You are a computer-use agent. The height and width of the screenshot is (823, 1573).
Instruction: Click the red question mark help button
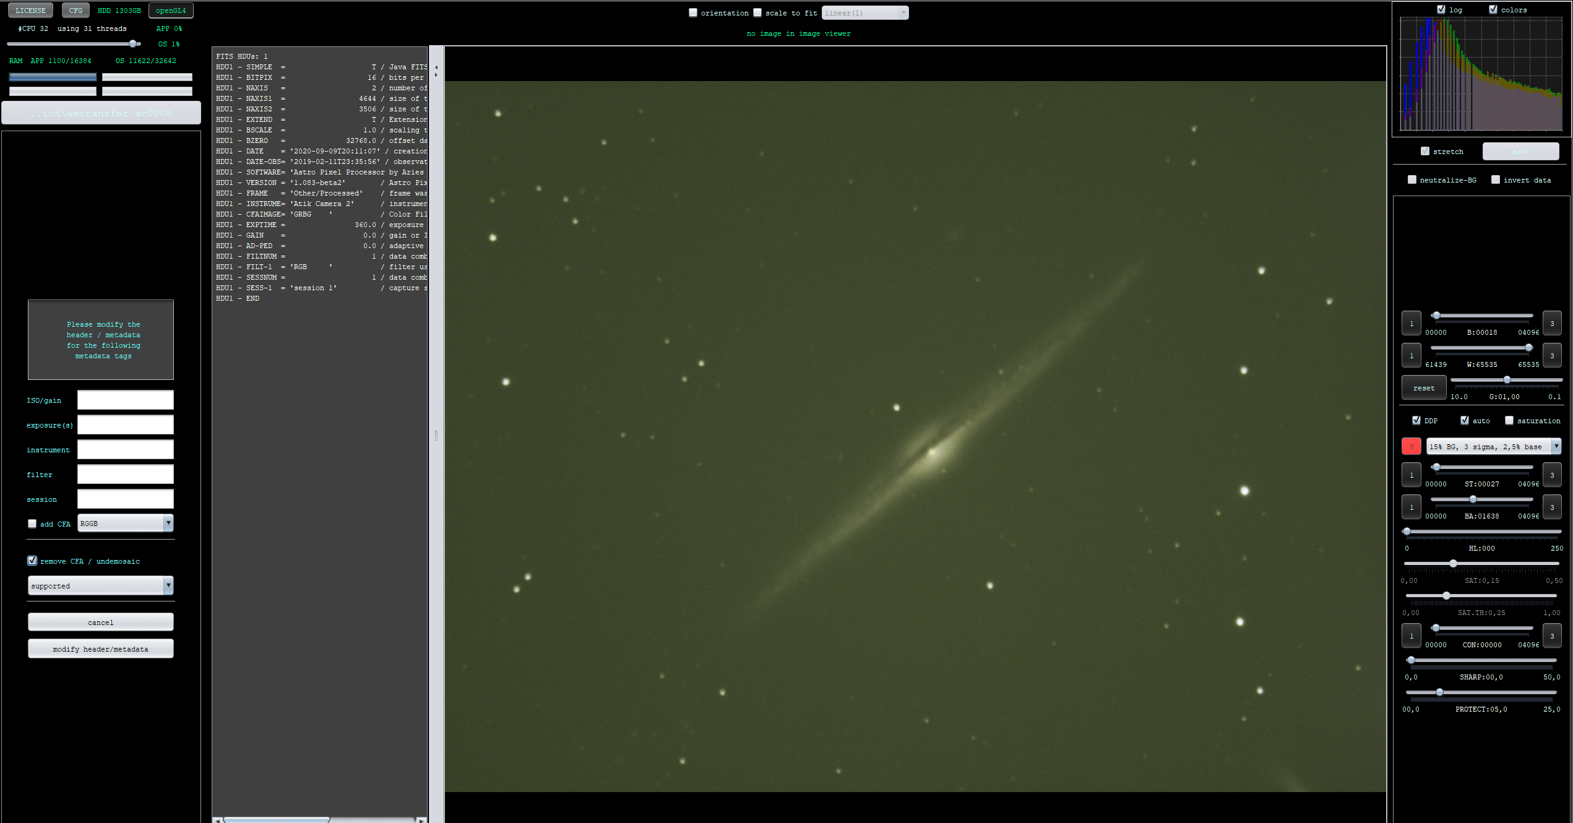point(1411,446)
